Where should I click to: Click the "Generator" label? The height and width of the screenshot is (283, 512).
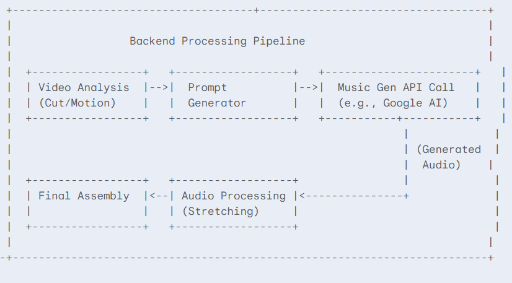coord(217,103)
